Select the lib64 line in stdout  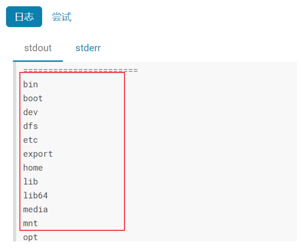[x=36, y=196]
